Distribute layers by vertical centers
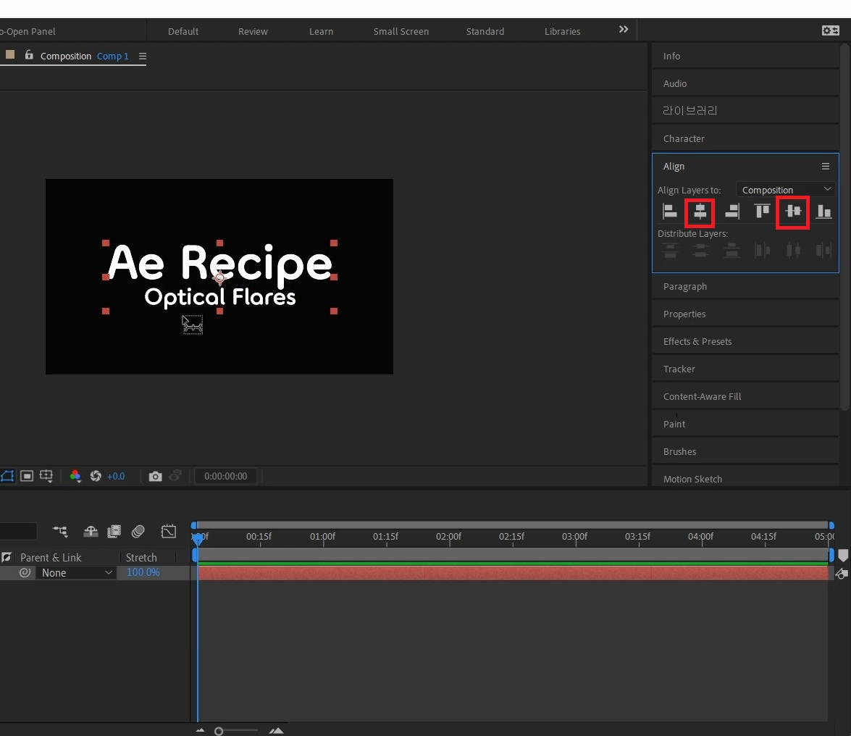851x736 pixels. tap(700, 250)
